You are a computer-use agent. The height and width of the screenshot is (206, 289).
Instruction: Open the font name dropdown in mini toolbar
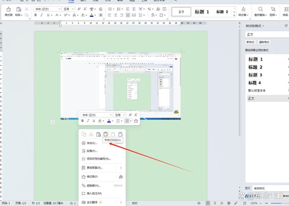pos(110,115)
